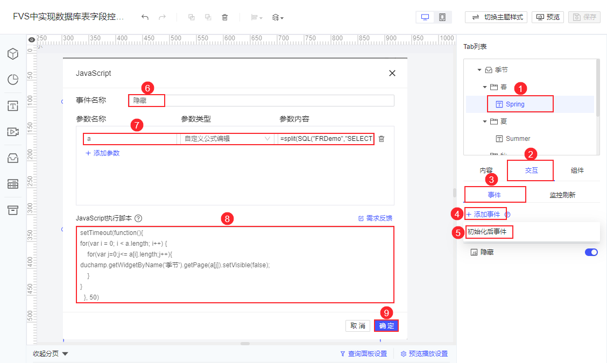Click the parameter name field 'a'
The height and width of the screenshot is (363, 607).
130,139
